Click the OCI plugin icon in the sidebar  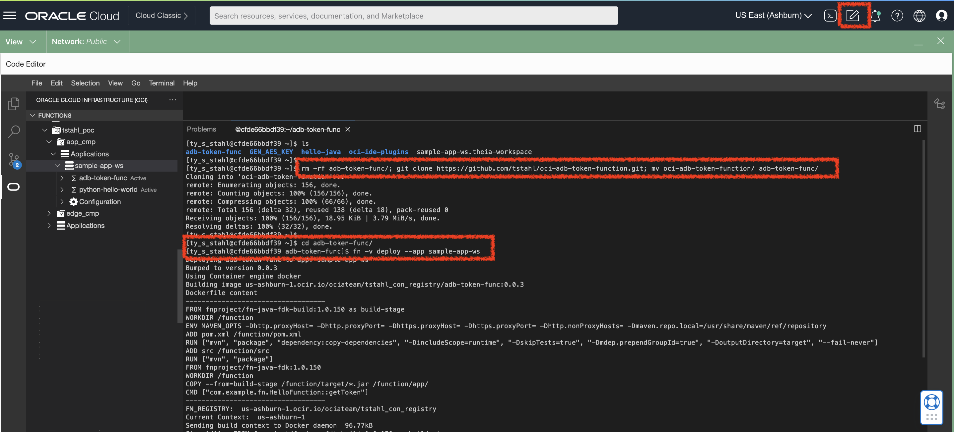[13, 187]
